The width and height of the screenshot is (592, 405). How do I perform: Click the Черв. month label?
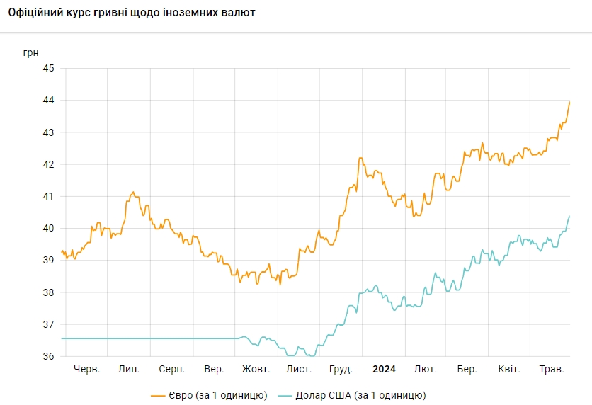tap(87, 369)
